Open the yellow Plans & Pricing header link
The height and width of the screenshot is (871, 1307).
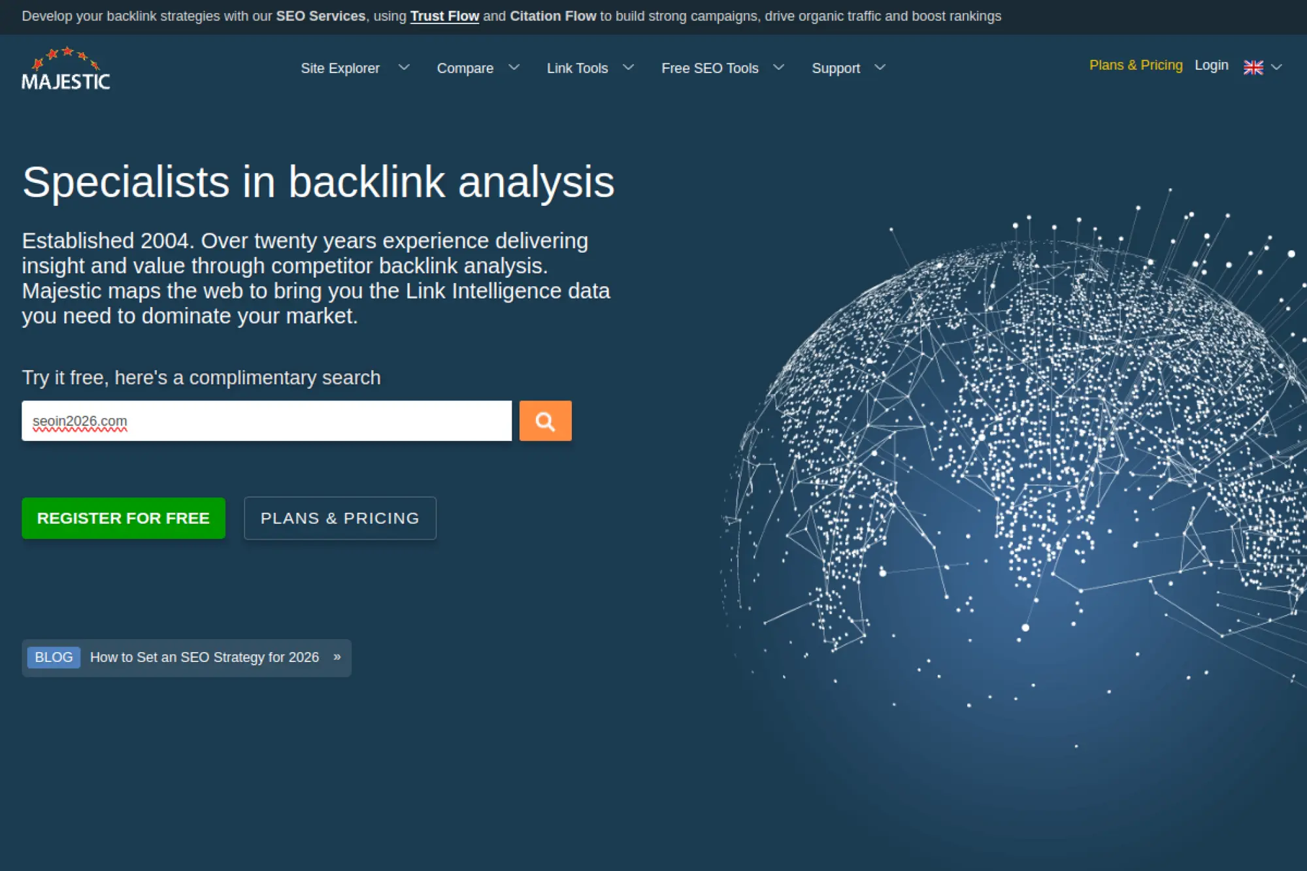pos(1136,65)
